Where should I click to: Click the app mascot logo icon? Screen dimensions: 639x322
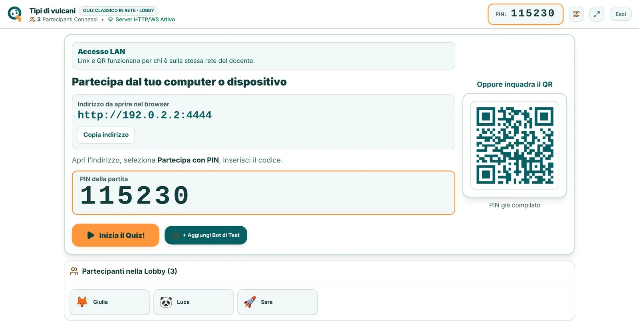tap(15, 14)
